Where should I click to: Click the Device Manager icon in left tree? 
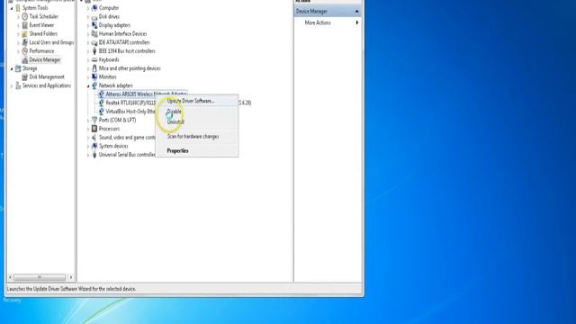(24, 59)
